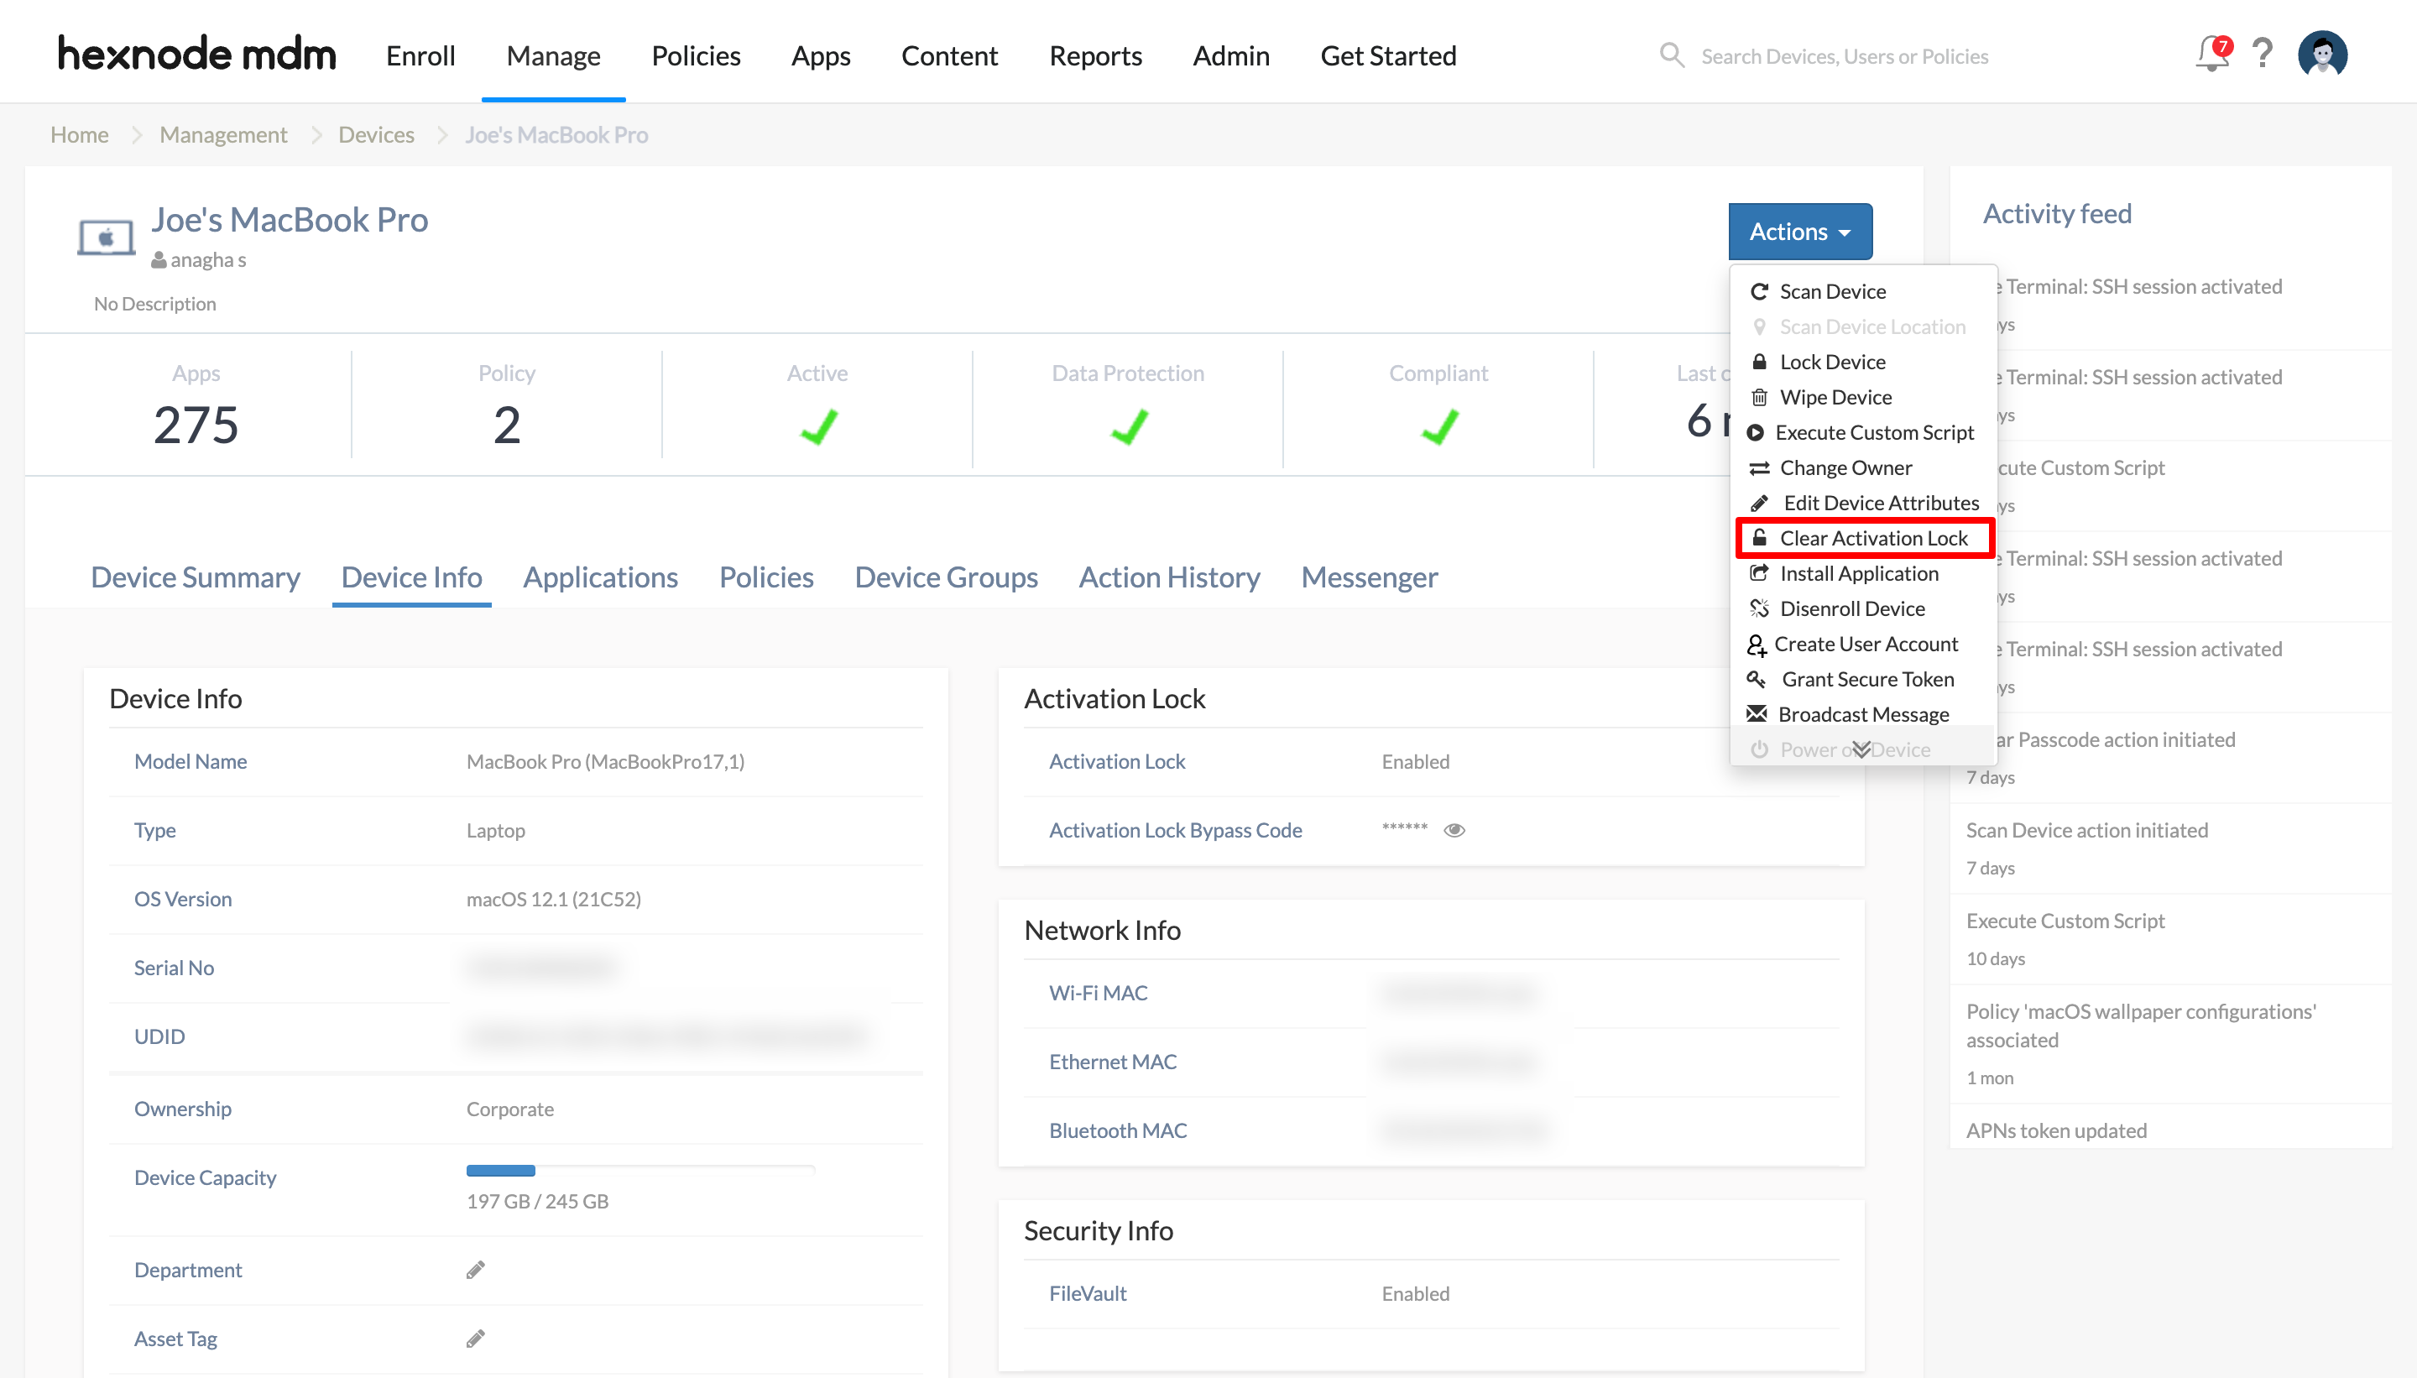Open the Policies device tab
The height and width of the screenshot is (1378, 2417).
coord(765,577)
